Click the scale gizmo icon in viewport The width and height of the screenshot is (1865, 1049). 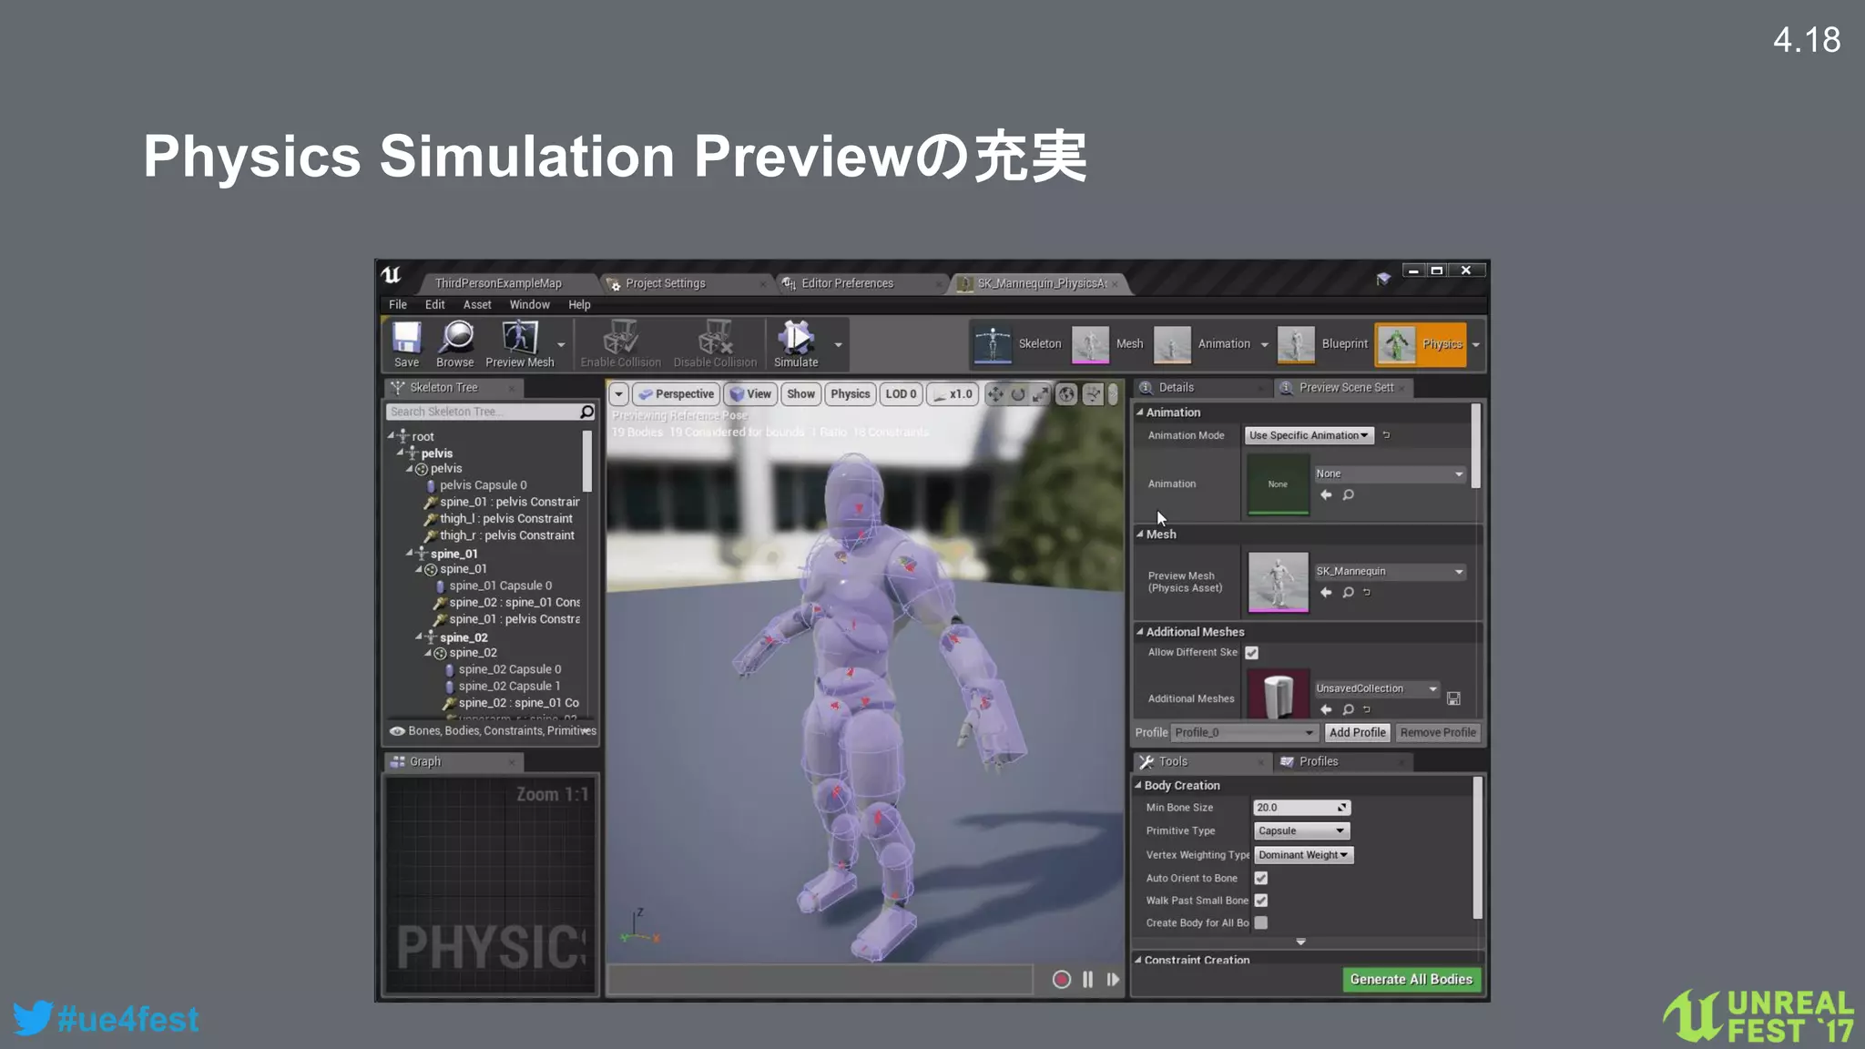pyautogui.click(x=1041, y=394)
